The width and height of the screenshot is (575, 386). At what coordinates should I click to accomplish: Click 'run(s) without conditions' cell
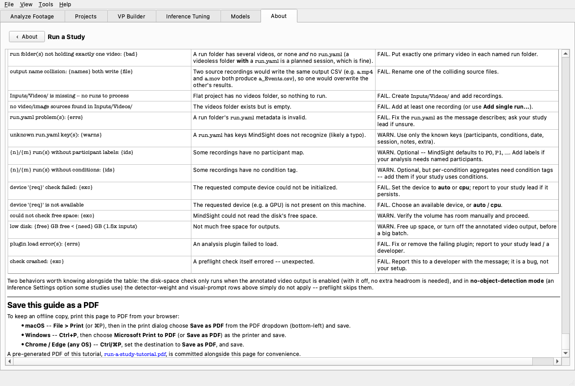coord(100,173)
